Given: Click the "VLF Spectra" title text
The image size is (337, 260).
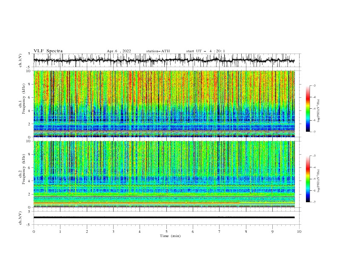Looking at the screenshot, I should [x=48, y=51].
